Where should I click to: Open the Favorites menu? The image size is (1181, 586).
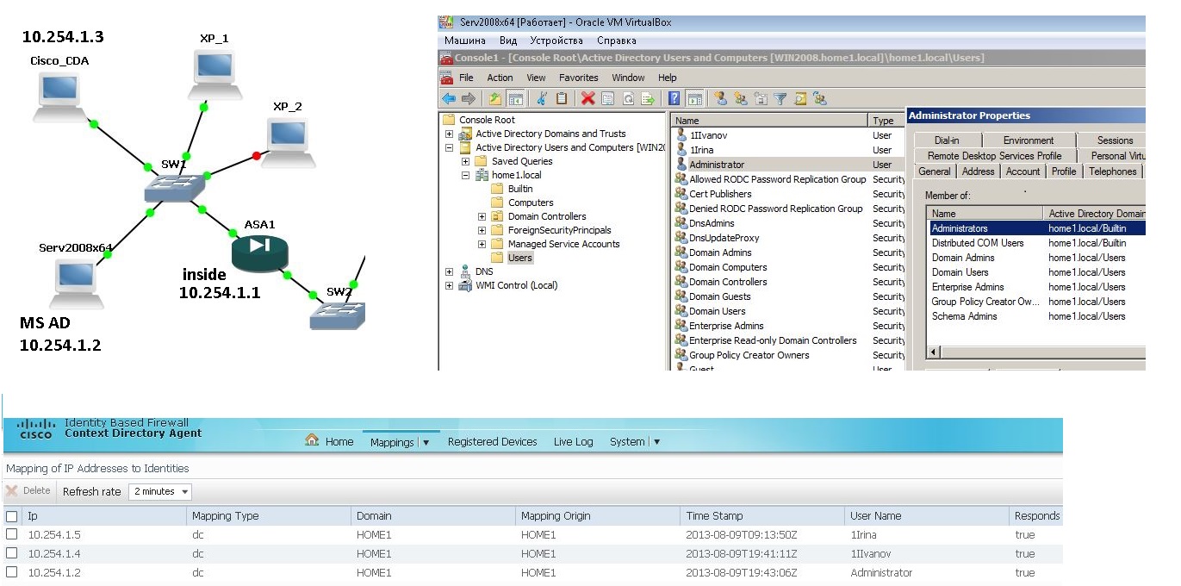(578, 78)
